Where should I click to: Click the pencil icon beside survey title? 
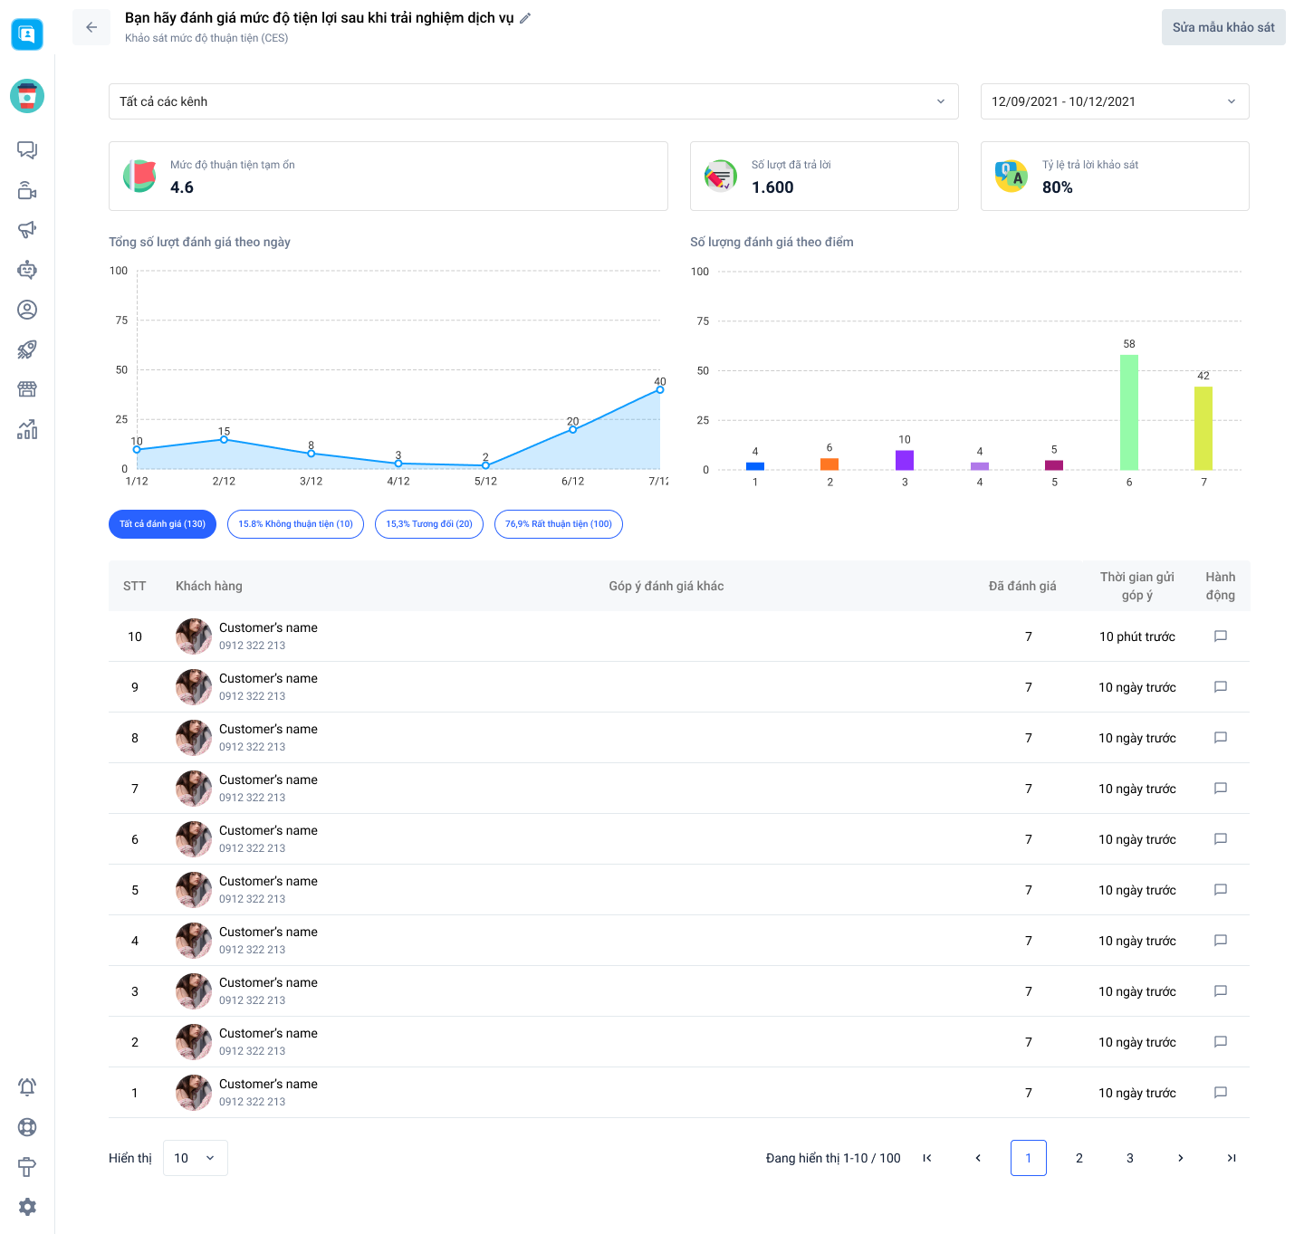(x=525, y=18)
